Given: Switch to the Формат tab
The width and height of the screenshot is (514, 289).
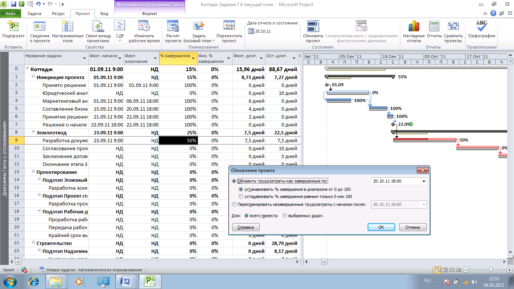Looking at the screenshot, I should click(x=149, y=14).
